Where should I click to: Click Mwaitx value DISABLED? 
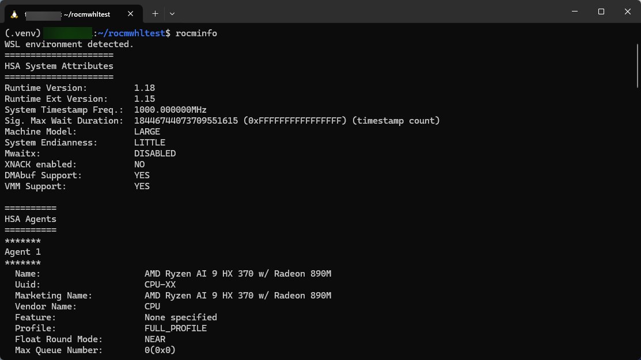click(x=155, y=154)
